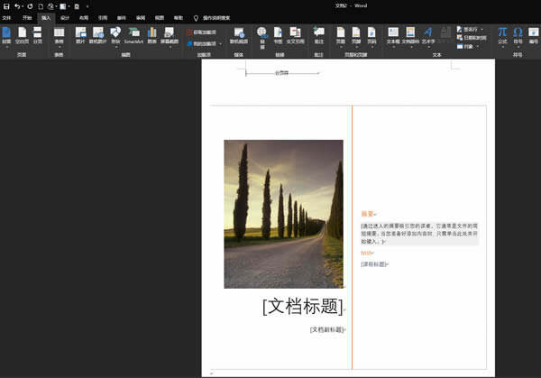This screenshot has width=541, height=378.
Task: Click the 获取加载项 get add-ins button
Action: [203, 32]
